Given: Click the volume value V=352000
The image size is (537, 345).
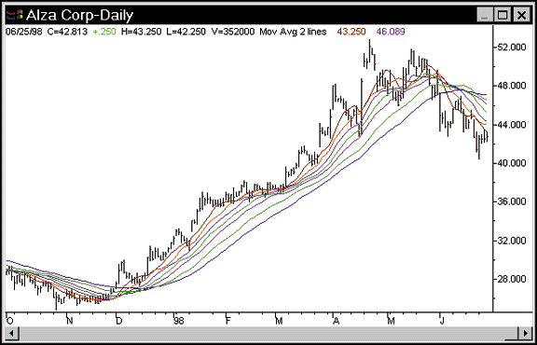Looking at the screenshot, I should 233,32.
